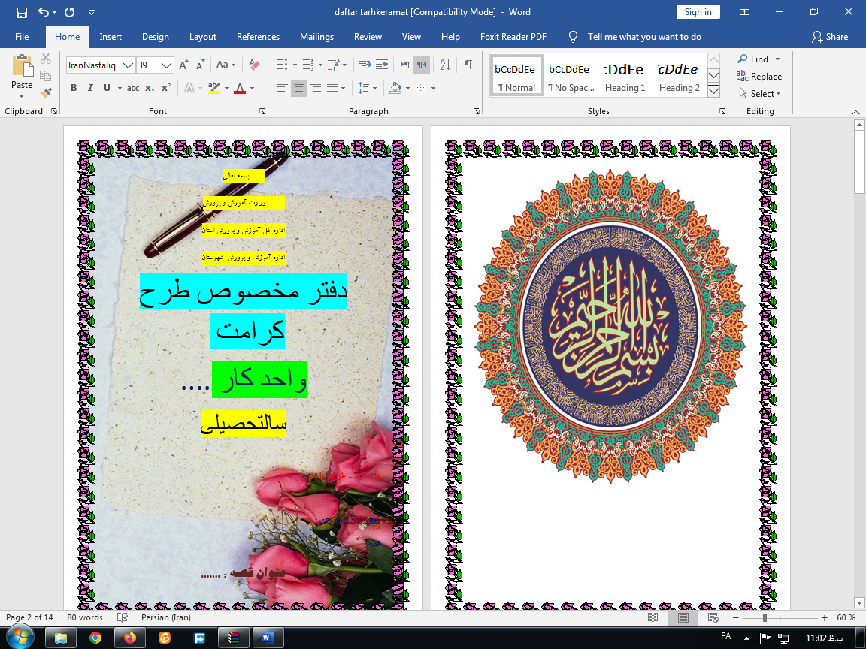Toggle underline formatting
The width and height of the screenshot is (866, 649).
pos(107,89)
